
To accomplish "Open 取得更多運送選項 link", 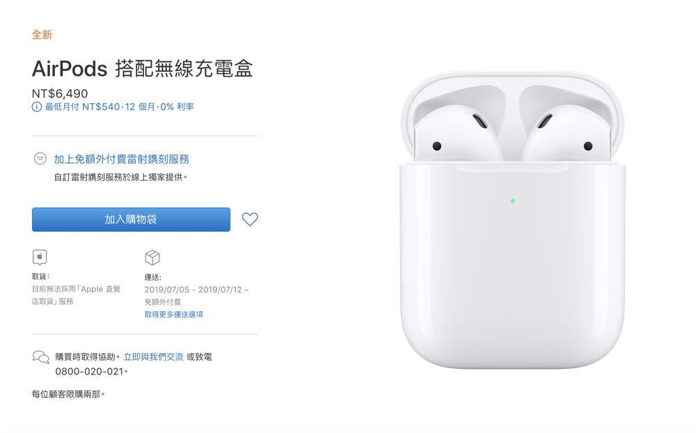I will (173, 315).
